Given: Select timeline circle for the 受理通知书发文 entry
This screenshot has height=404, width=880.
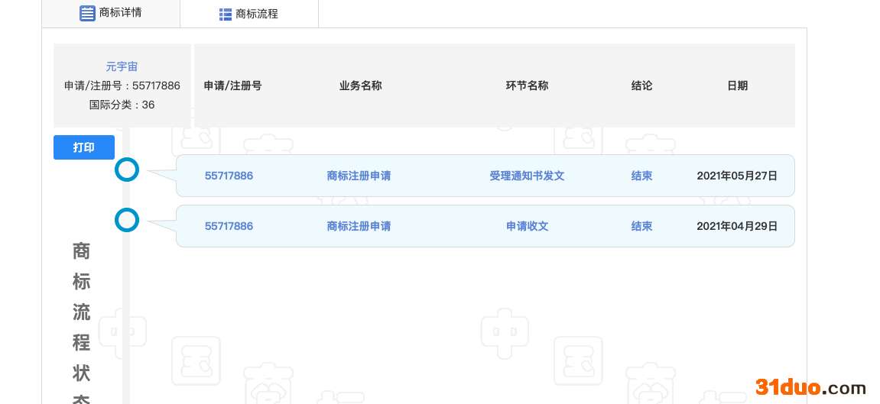Looking at the screenshot, I should (x=127, y=170).
